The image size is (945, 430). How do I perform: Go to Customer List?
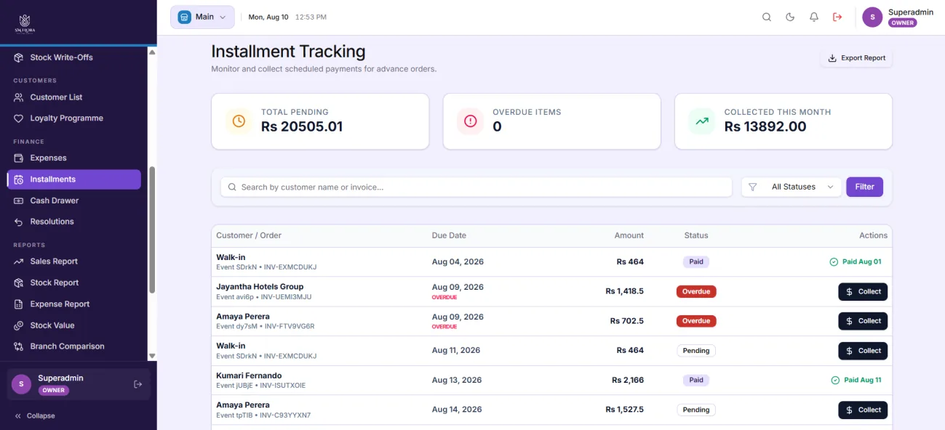(x=73, y=97)
